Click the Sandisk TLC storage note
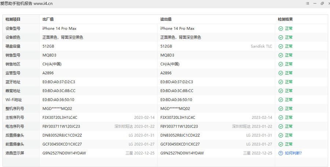The image size is (330, 167). point(261,46)
